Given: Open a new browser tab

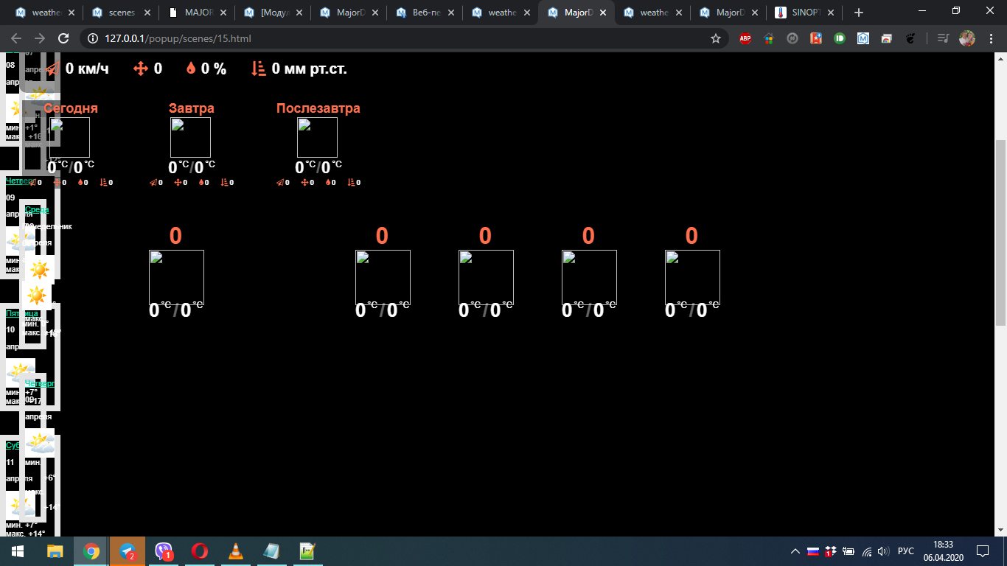Looking at the screenshot, I should tap(858, 13).
